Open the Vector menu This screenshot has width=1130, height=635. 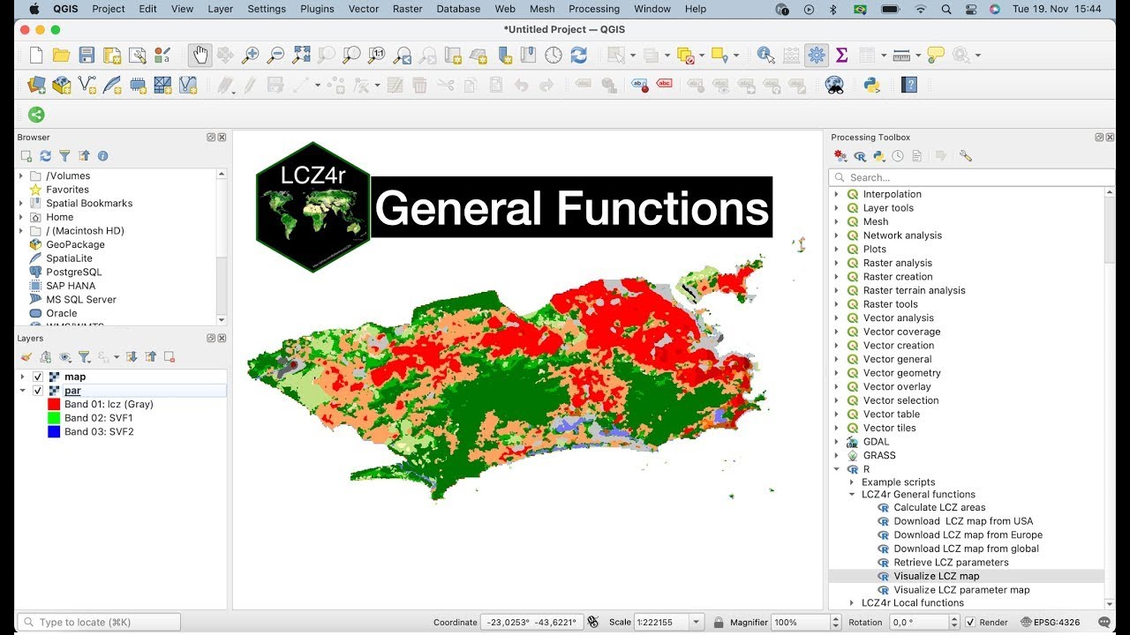pos(363,9)
